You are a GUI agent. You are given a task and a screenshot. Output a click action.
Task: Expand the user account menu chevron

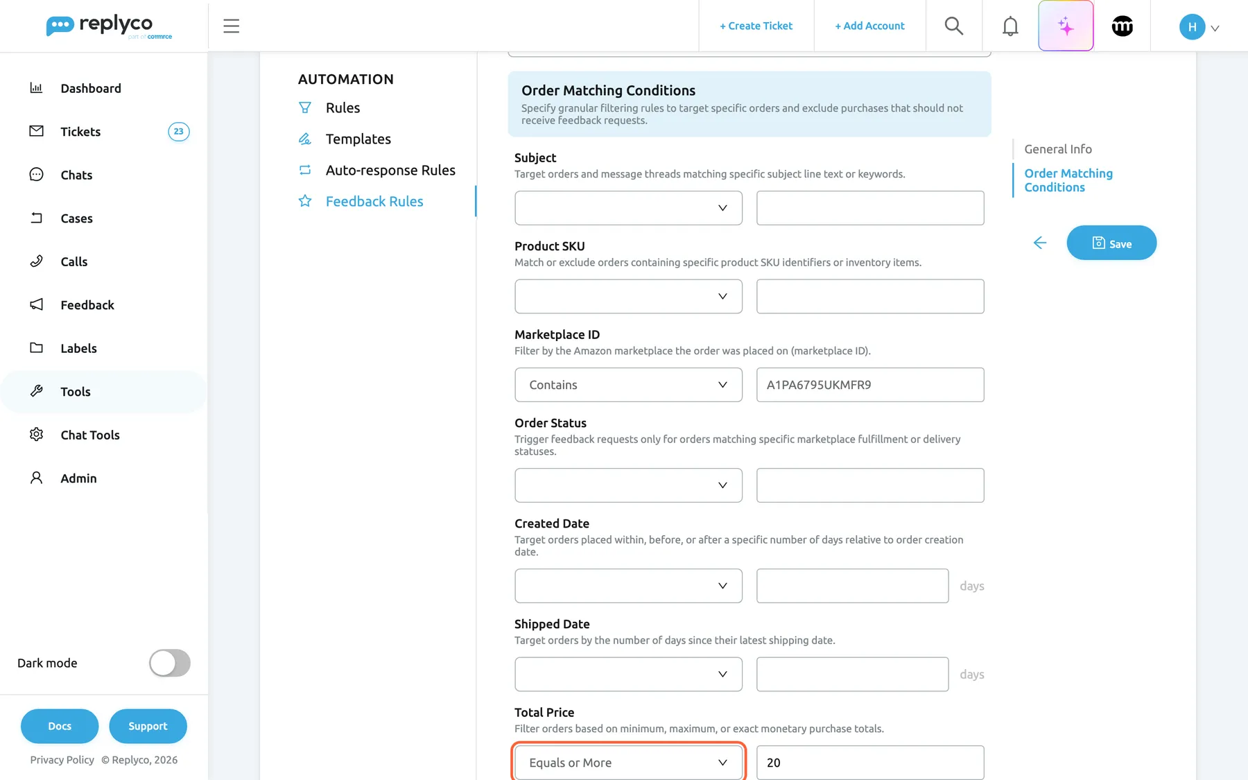click(x=1215, y=28)
